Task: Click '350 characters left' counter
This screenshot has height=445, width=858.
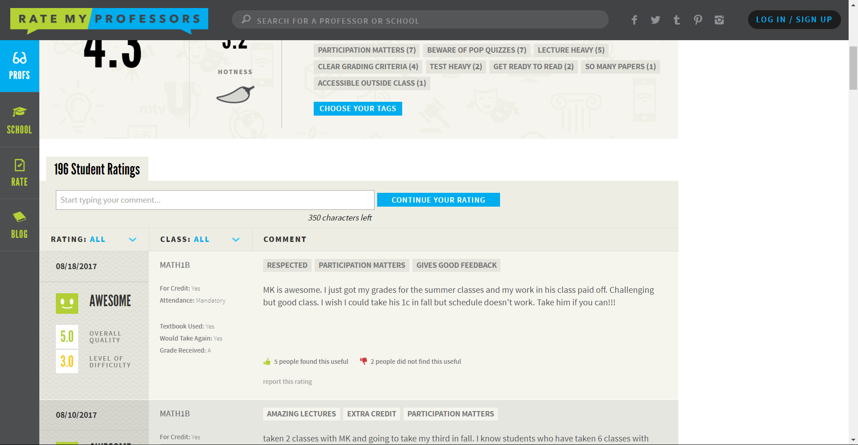Action: coord(340,218)
